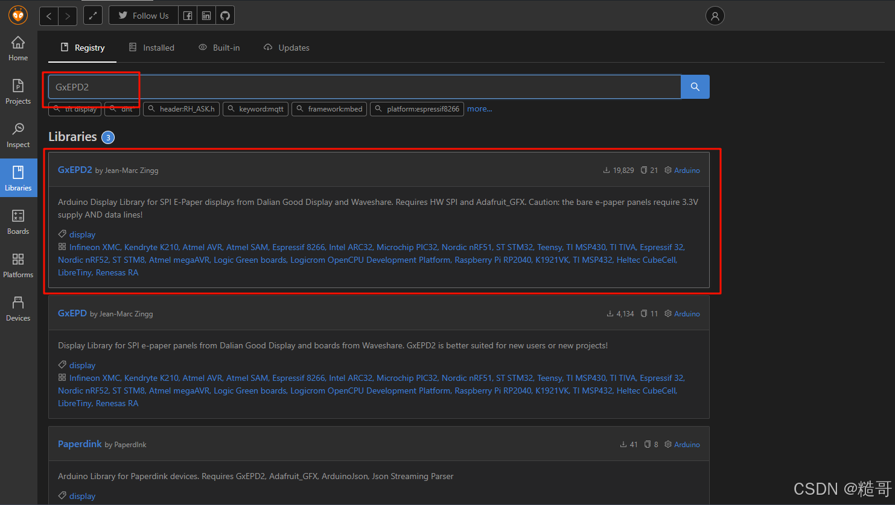Image resolution: width=895 pixels, height=505 pixels.
Task: Switch to the Registry tab
Action: click(83, 48)
